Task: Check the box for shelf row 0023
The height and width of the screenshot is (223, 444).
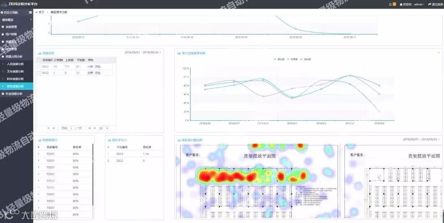Action: point(39,67)
